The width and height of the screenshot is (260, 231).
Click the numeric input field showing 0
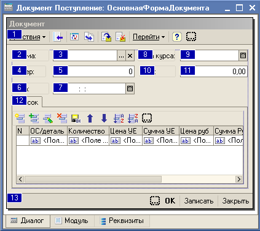click(93, 72)
